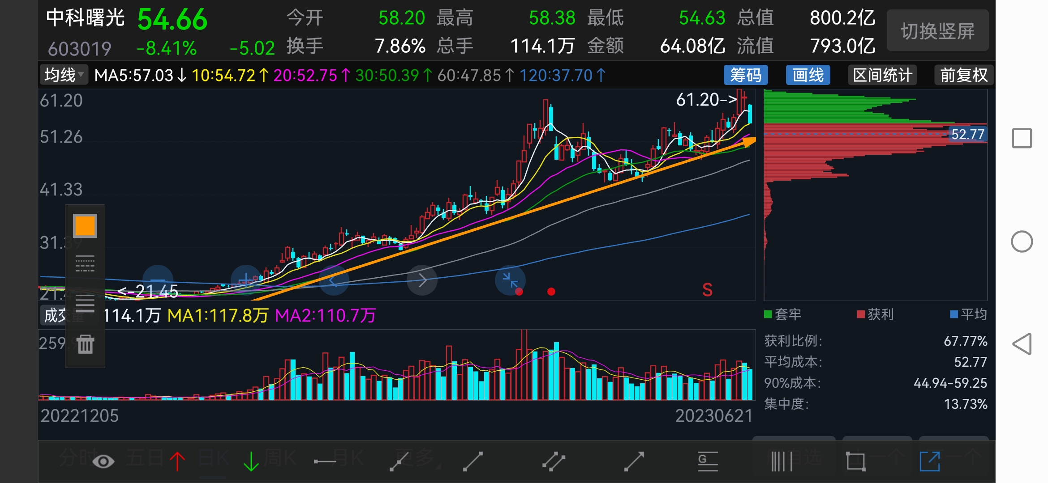This screenshot has height=483, width=1048.
Task: Tap the yellow MA1:117.8万 volume value
Action: [218, 316]
